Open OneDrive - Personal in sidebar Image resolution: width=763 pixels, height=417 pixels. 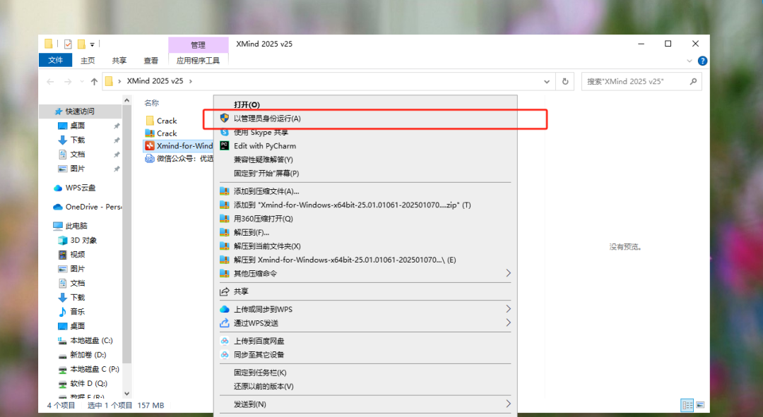coord(87,207)
